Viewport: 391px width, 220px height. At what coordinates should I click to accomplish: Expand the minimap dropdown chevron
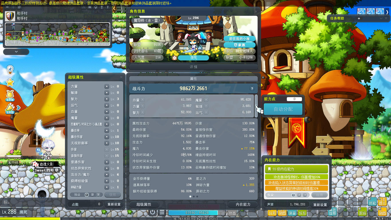pos(16,52)
